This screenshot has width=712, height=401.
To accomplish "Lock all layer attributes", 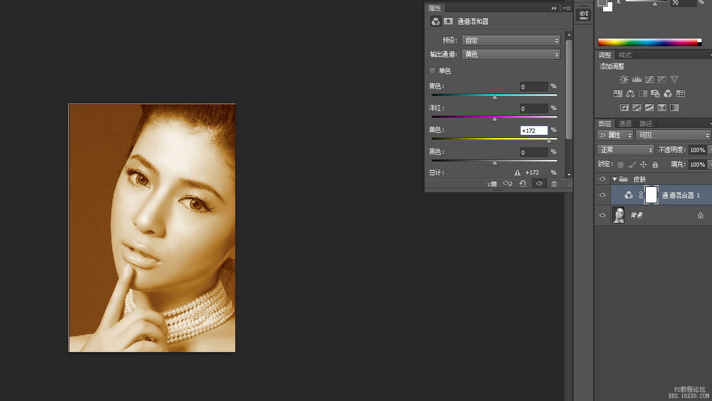I will (655, 165).
